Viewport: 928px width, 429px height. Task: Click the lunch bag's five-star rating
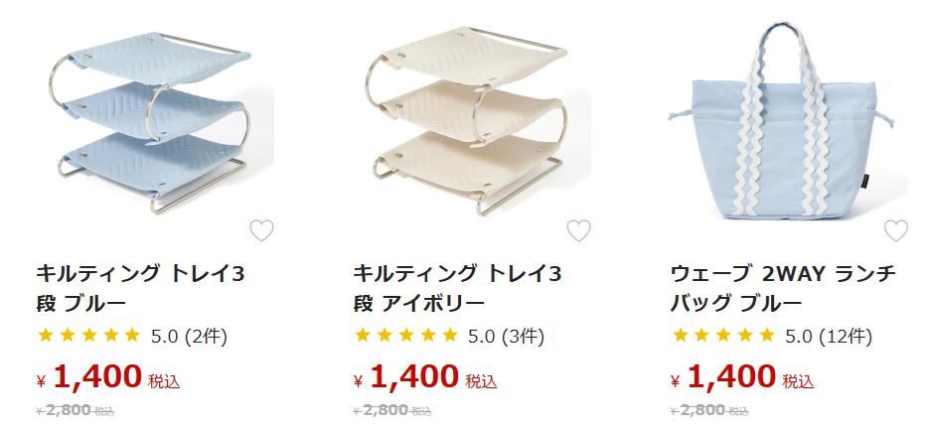[x=723, y=336]
